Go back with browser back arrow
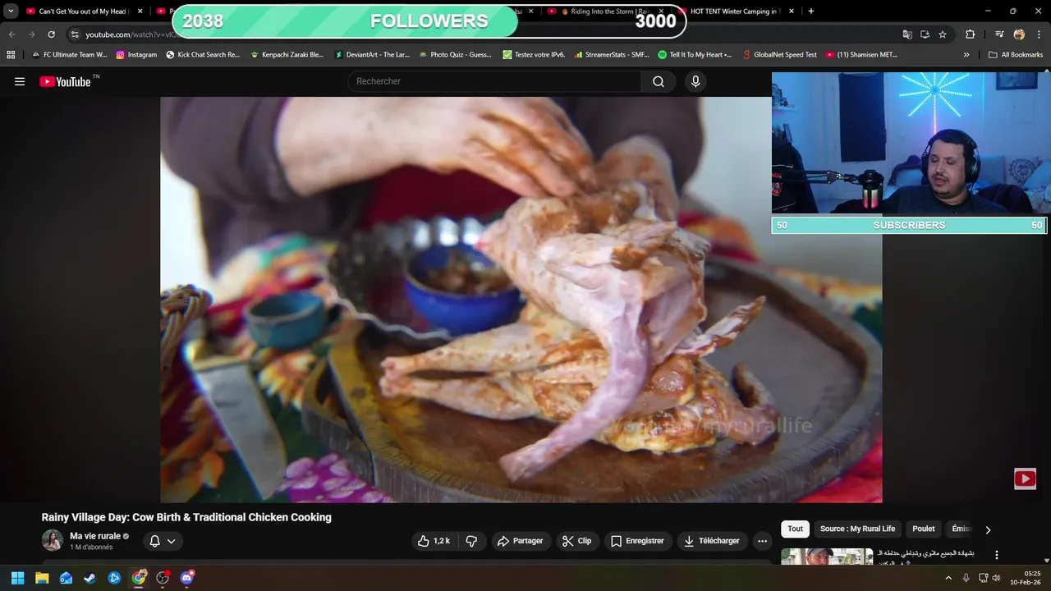1051x591 pixels. [11, 34]
